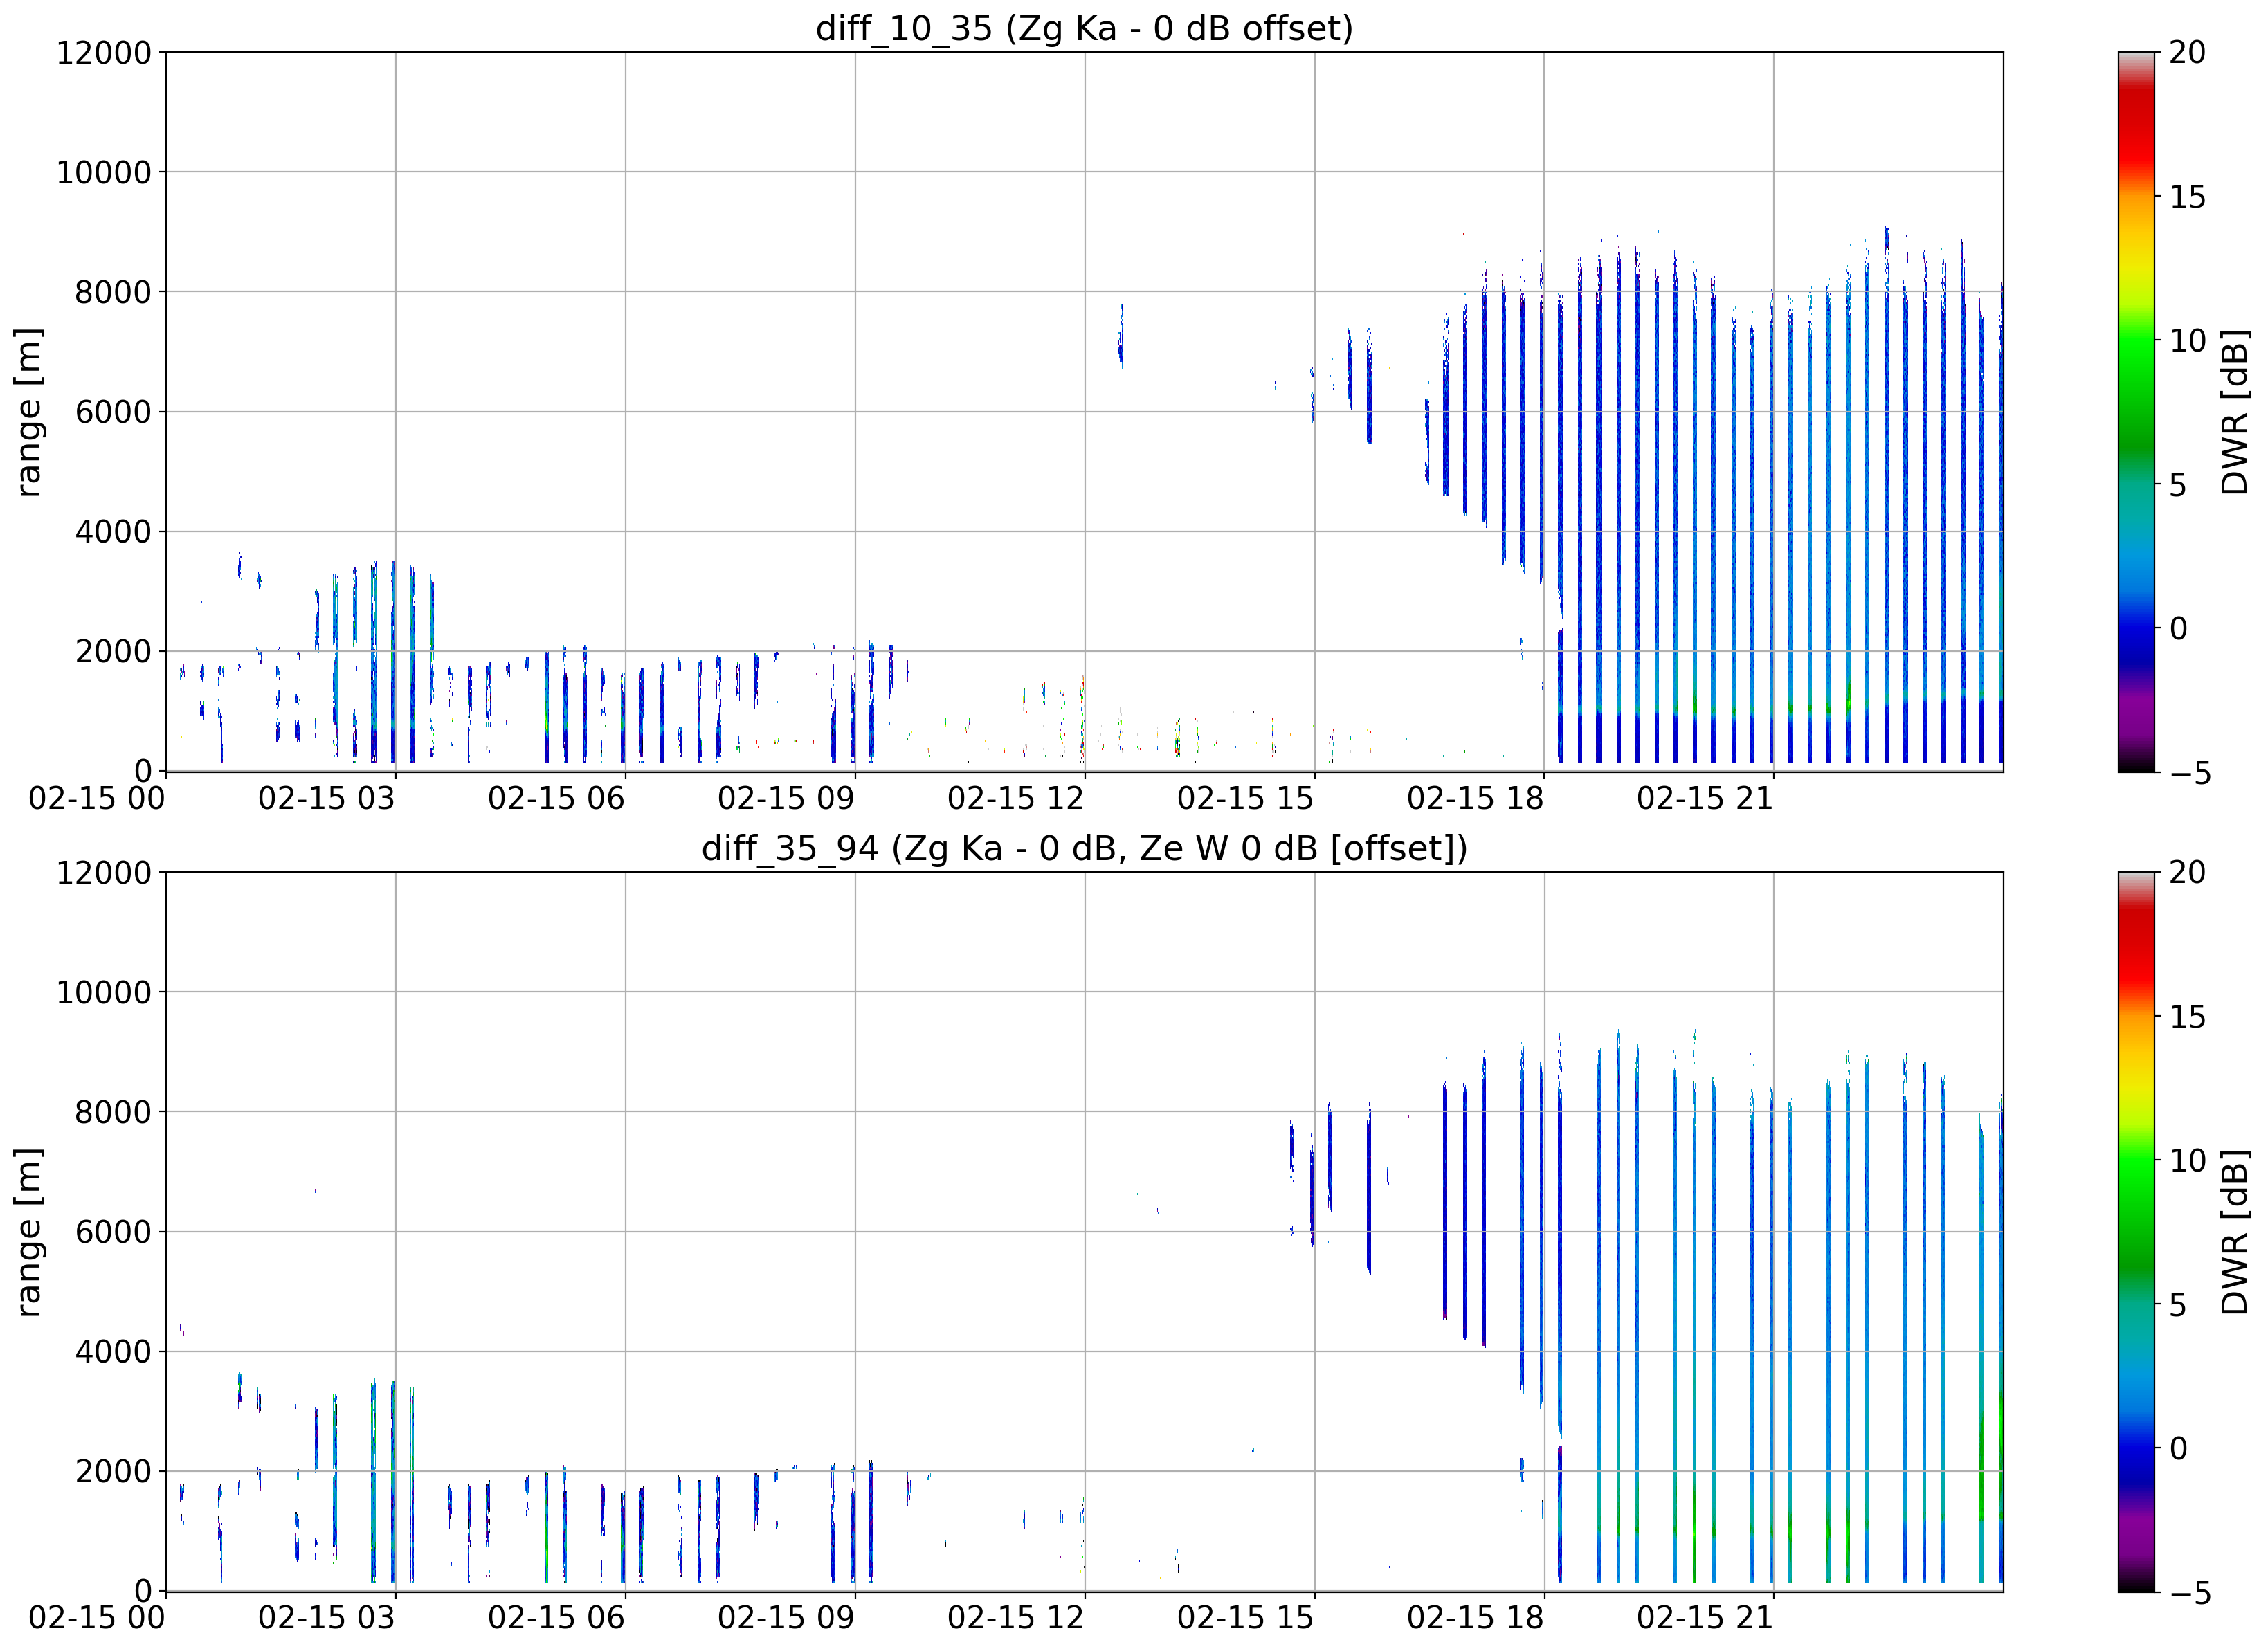Select the '02-15 18' time tick under the diff_35_94 plot
Image resolution: width=2268 pixels, height=1649 pixels.
click(1475, 1619)
